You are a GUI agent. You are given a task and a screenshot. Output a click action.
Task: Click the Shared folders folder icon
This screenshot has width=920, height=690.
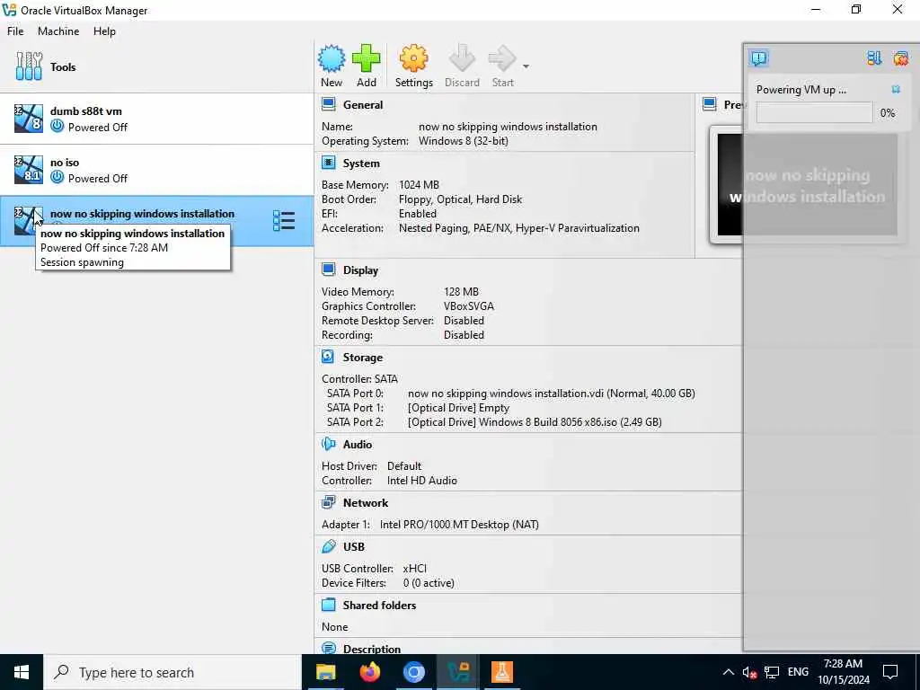coord(329,605)
